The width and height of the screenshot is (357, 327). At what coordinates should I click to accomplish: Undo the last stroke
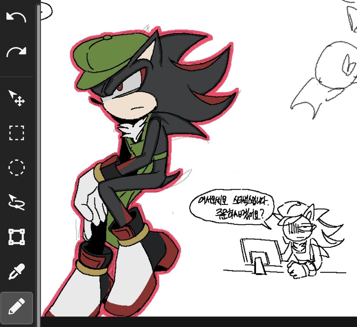coord(16,17)
